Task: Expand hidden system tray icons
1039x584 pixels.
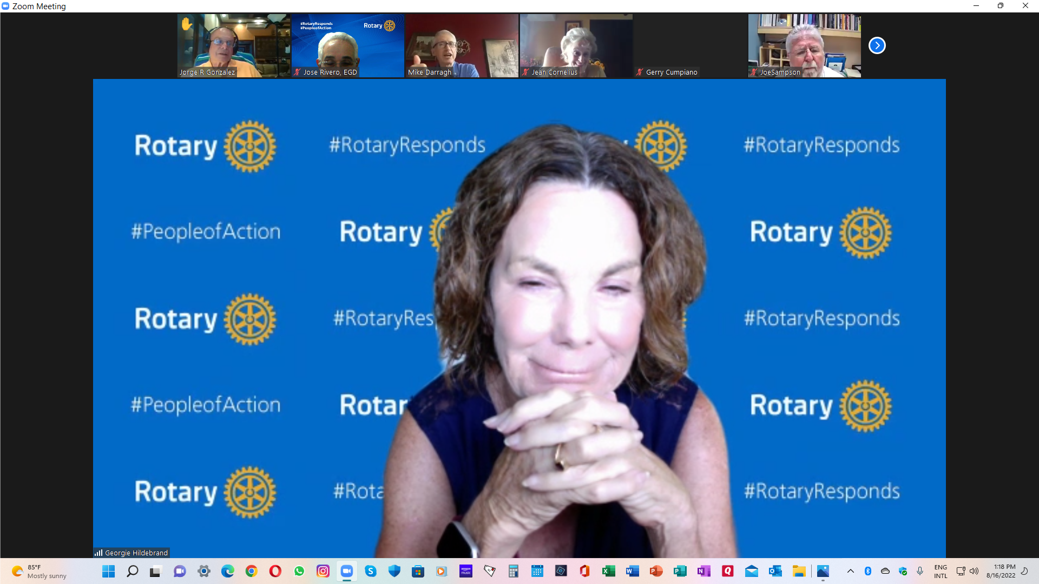Action: click(x=851, y=571)
